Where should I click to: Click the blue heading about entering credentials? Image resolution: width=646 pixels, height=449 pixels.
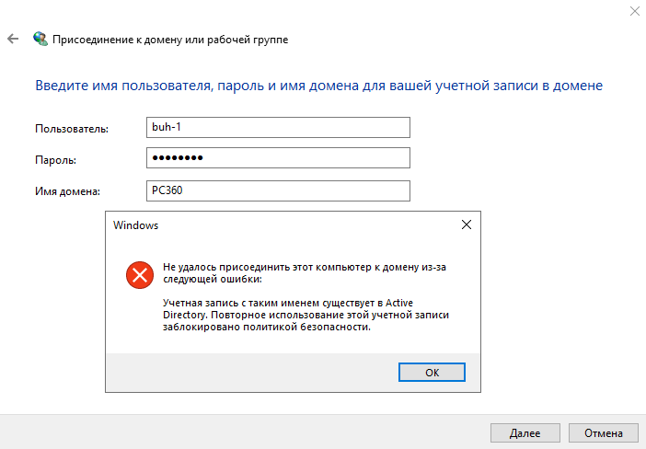(318, 86)
